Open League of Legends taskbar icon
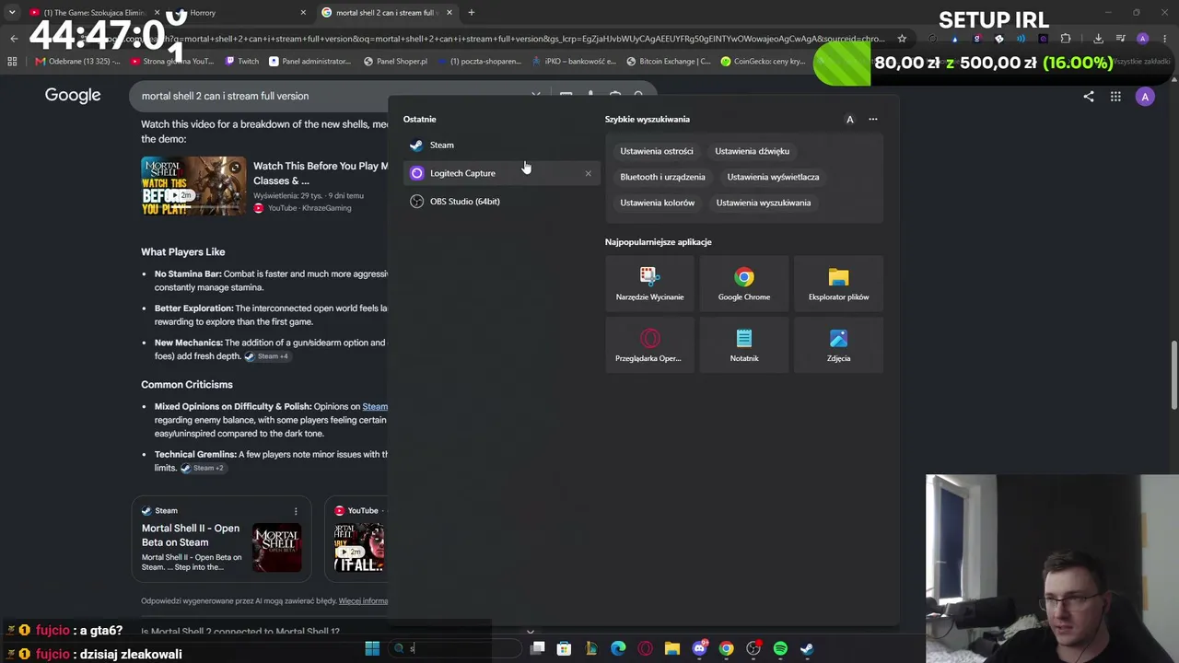Screen dimensions: 1179x663 coord(591,648)
